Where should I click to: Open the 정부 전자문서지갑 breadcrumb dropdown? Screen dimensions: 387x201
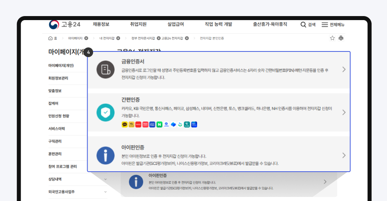tap(159, 38)
